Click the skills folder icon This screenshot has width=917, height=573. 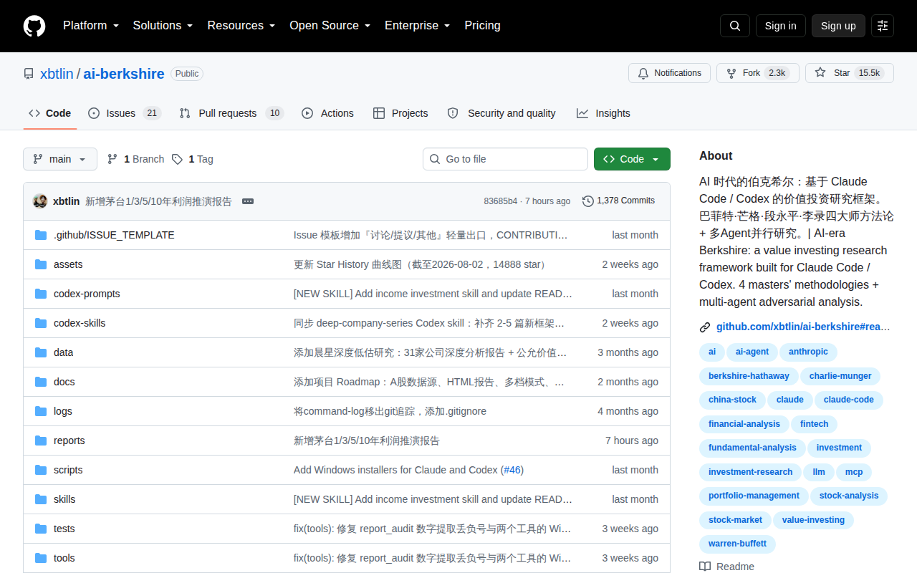41,499
